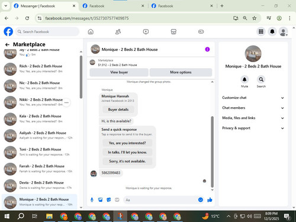The width and height of the screenshot is (296, 222).
Task: Open the Marketplace storefront icon
Action: [173, 31]
